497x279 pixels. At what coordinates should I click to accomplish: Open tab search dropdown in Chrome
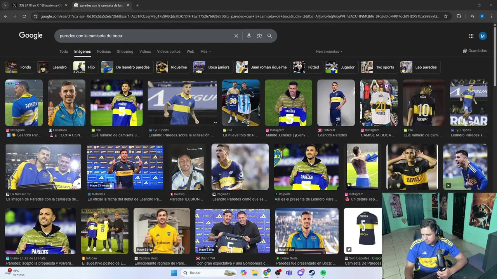[x=5, y=5]
